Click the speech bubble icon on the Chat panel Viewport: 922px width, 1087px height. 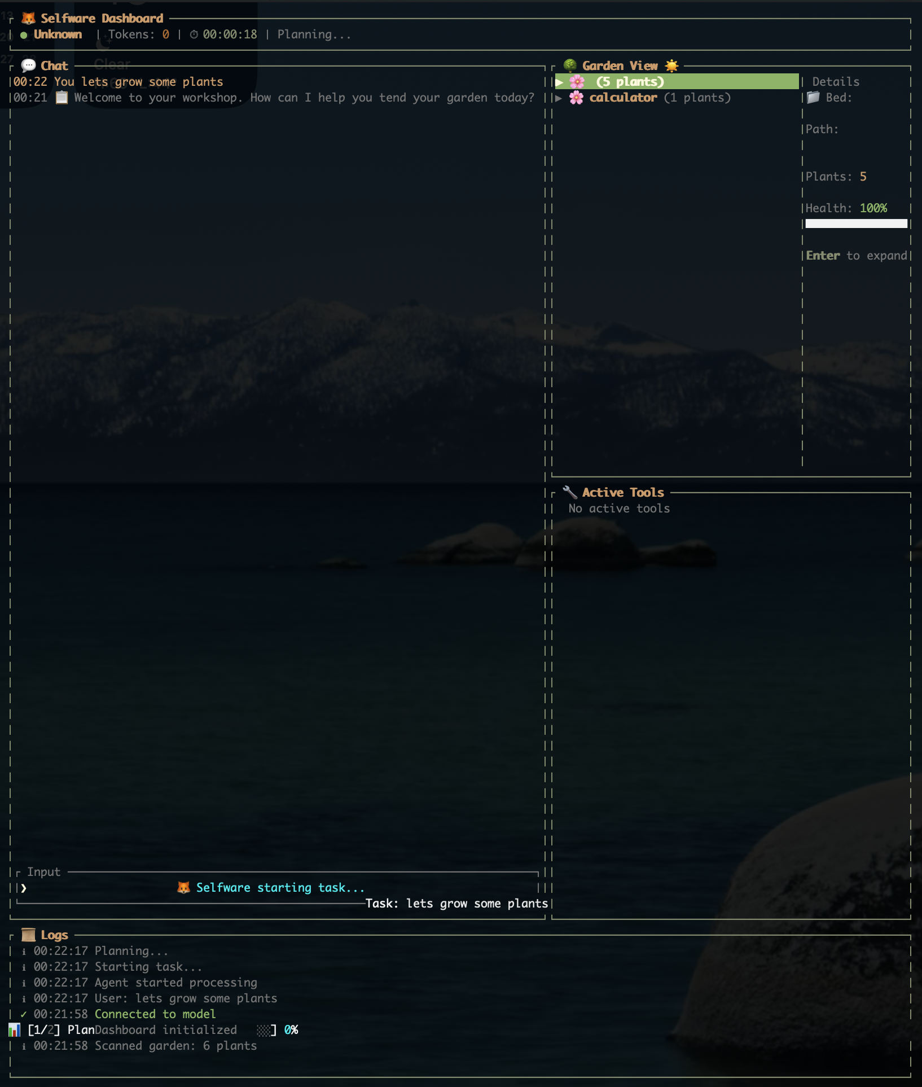pos(28,65)
